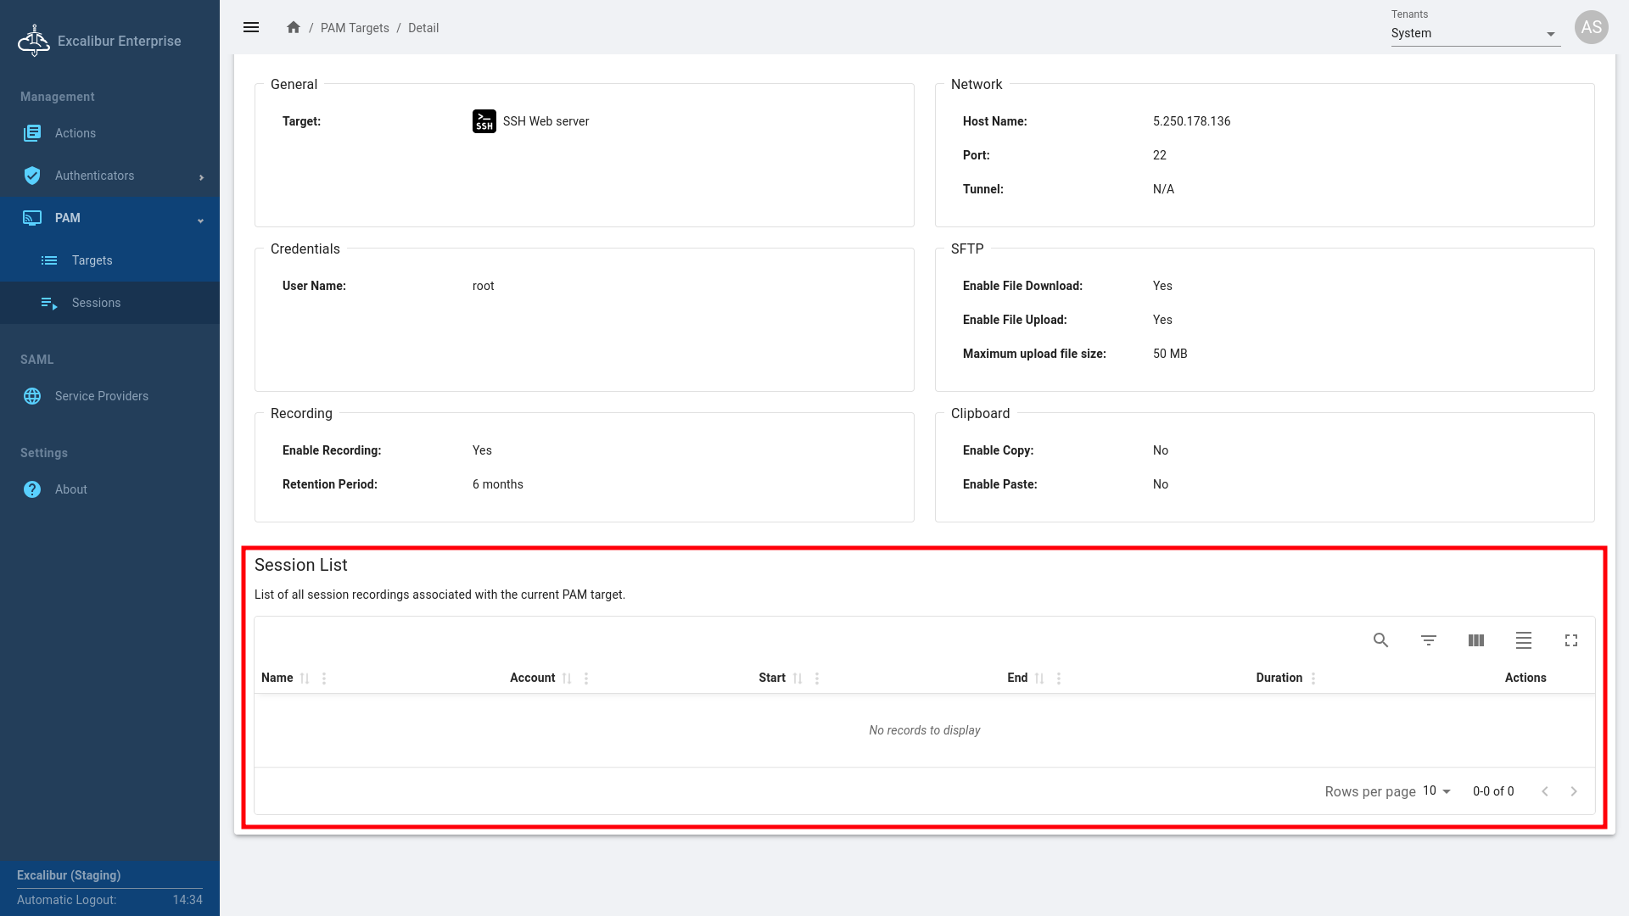Sort by Name column arrows
Image resolution: width=1629 pixels, height=916 pixels.
pos(305,679)
